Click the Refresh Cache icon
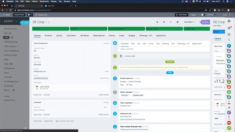 (36, 15)
